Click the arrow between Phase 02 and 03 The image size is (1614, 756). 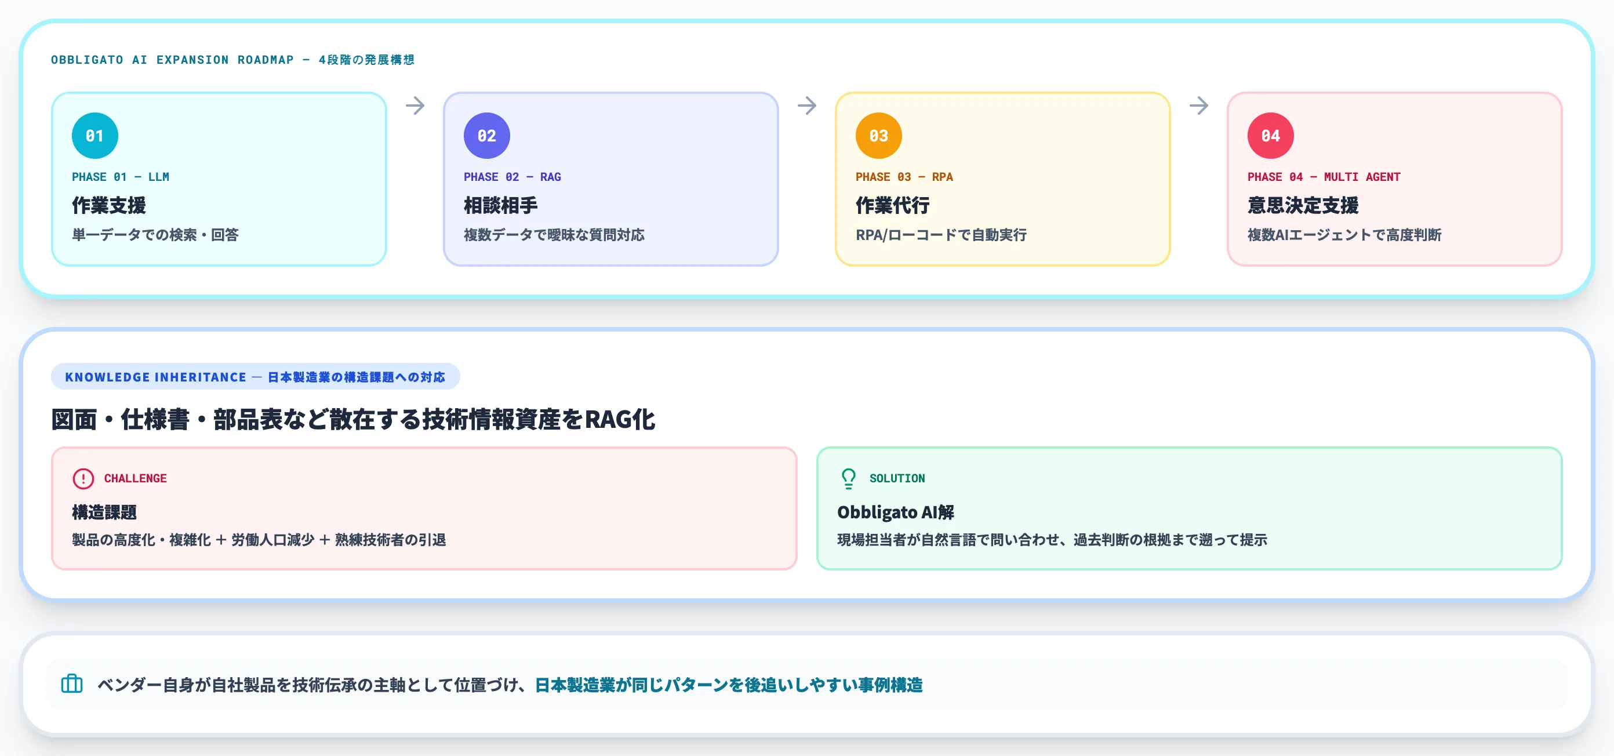pos(807,106)
